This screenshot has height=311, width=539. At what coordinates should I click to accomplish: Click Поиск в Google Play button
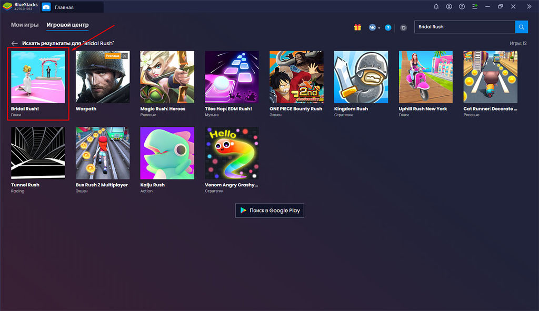(269, 210)
